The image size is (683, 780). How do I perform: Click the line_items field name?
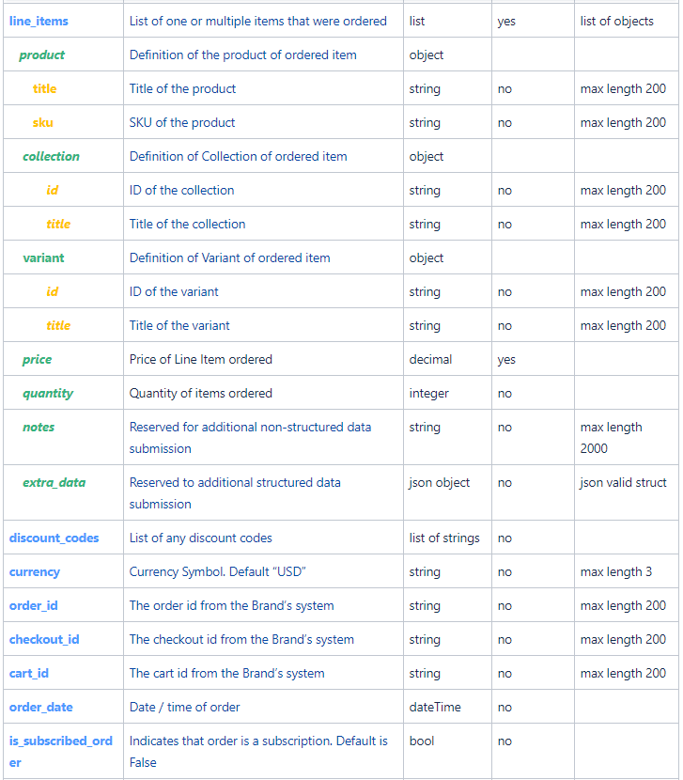(39, 22)
